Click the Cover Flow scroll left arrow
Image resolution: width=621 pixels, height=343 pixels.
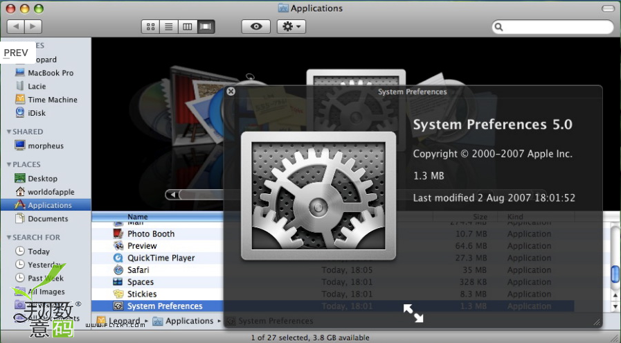click(172, 194)
